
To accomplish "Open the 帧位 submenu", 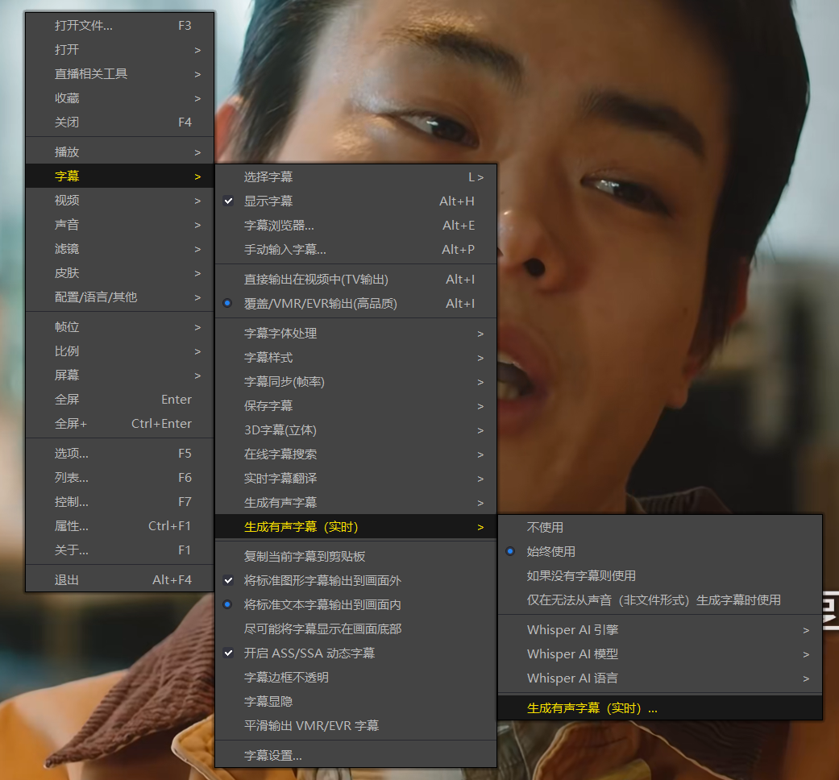I will tap(120, 327).
